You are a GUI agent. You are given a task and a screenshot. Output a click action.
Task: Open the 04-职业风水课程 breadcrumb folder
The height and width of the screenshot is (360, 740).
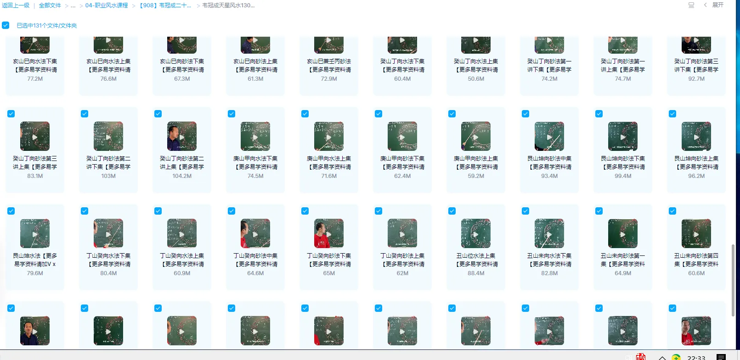[107, 6]
